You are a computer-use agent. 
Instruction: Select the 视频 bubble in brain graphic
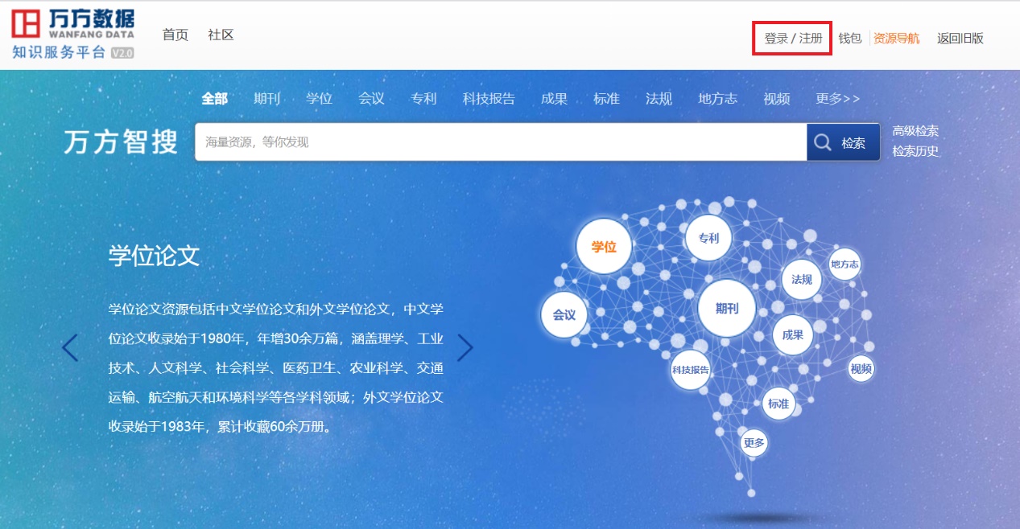tap(861, 368)
